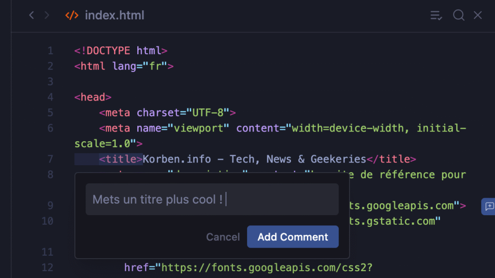The image size is (495, 278).
Task: Click the orange HTML file icon
Action: coord(72,15)
